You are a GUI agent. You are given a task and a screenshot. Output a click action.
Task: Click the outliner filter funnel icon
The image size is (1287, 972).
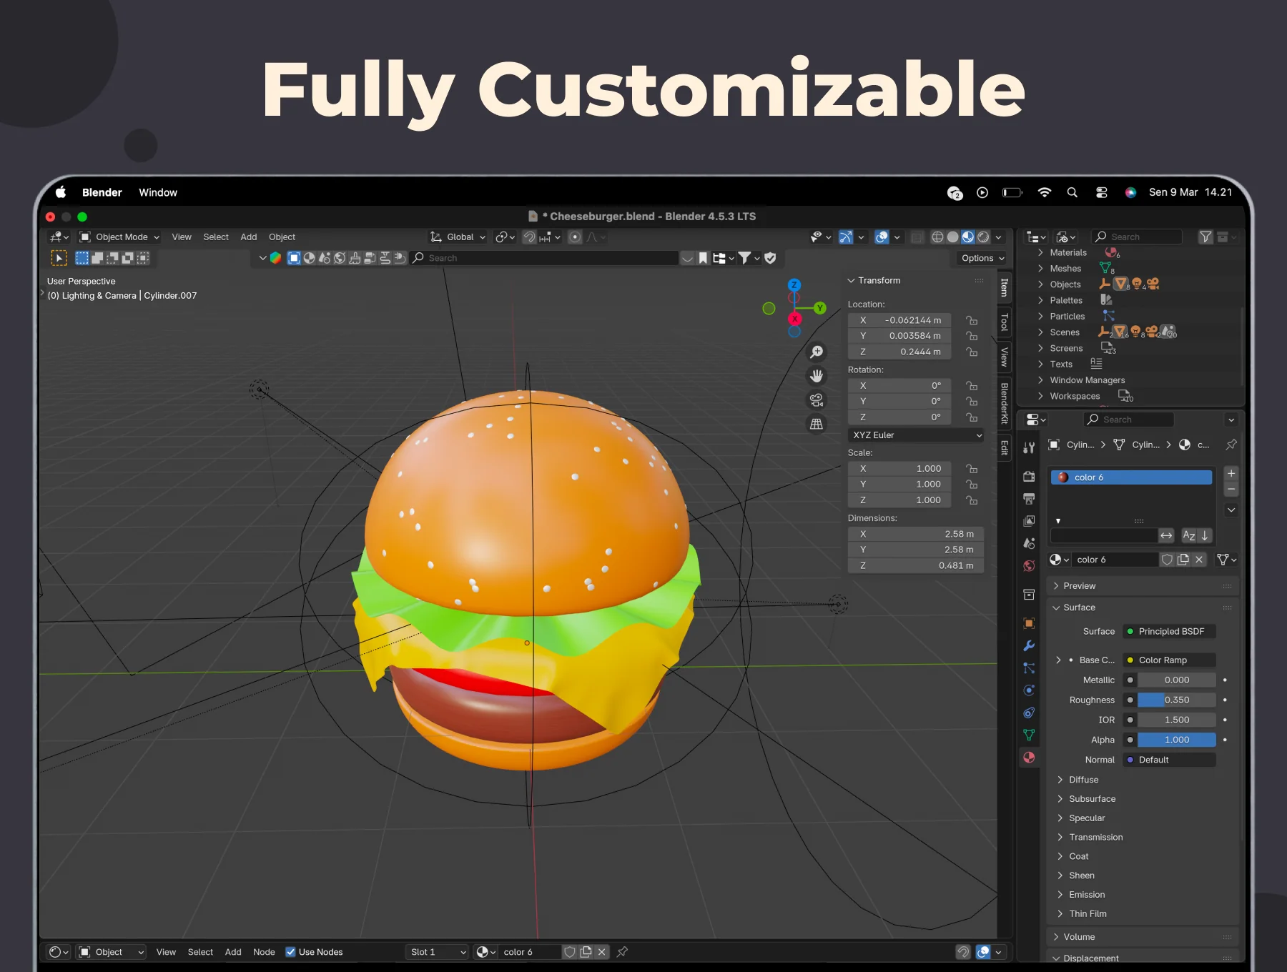click(1205, 237)
